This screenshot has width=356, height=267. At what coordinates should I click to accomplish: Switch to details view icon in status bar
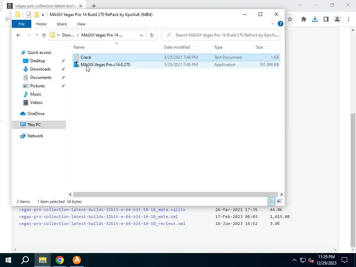point(272,201)
